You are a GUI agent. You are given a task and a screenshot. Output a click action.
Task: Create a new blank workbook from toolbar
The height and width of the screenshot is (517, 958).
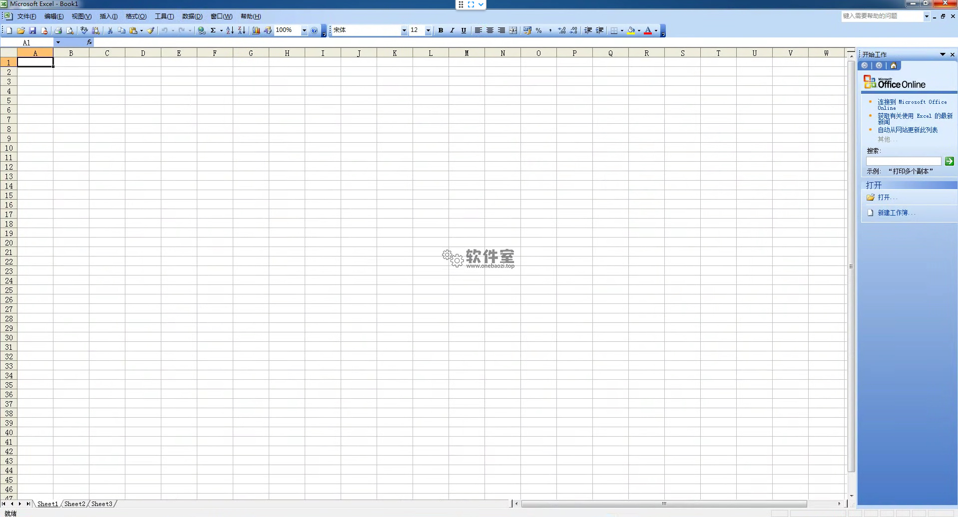[9, 30]
